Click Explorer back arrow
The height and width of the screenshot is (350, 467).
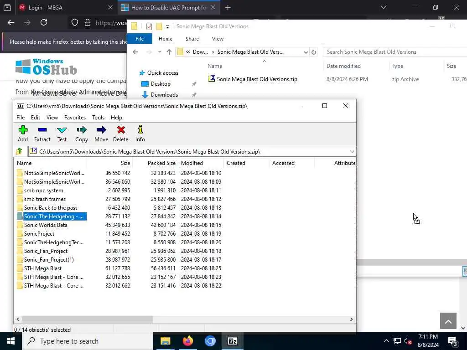coord(135,52)
